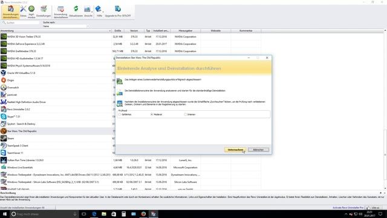This screenshot has width=387, height=218.
Task: Sort by Installiert am column header
Action: pos(161,31)
